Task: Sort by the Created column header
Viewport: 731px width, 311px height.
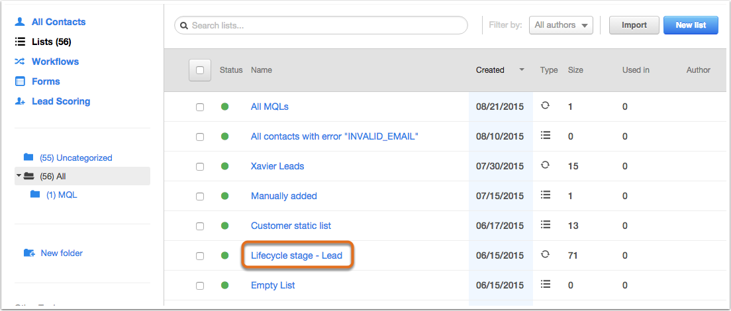Action: tap(490, 70)
